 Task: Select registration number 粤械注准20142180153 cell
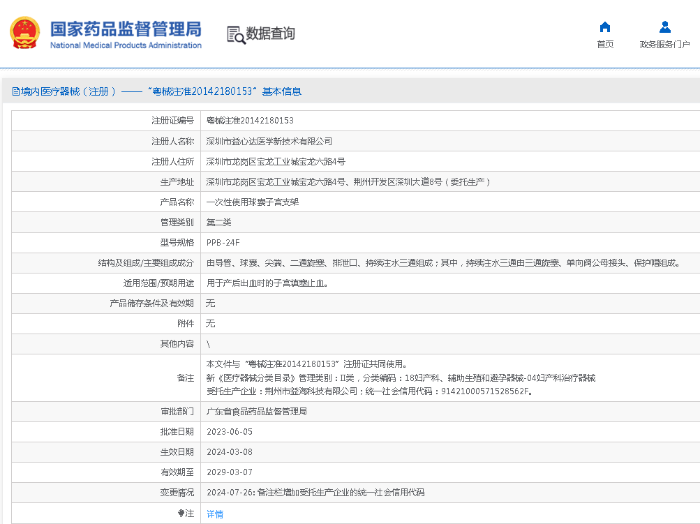(x=250, y=121)
